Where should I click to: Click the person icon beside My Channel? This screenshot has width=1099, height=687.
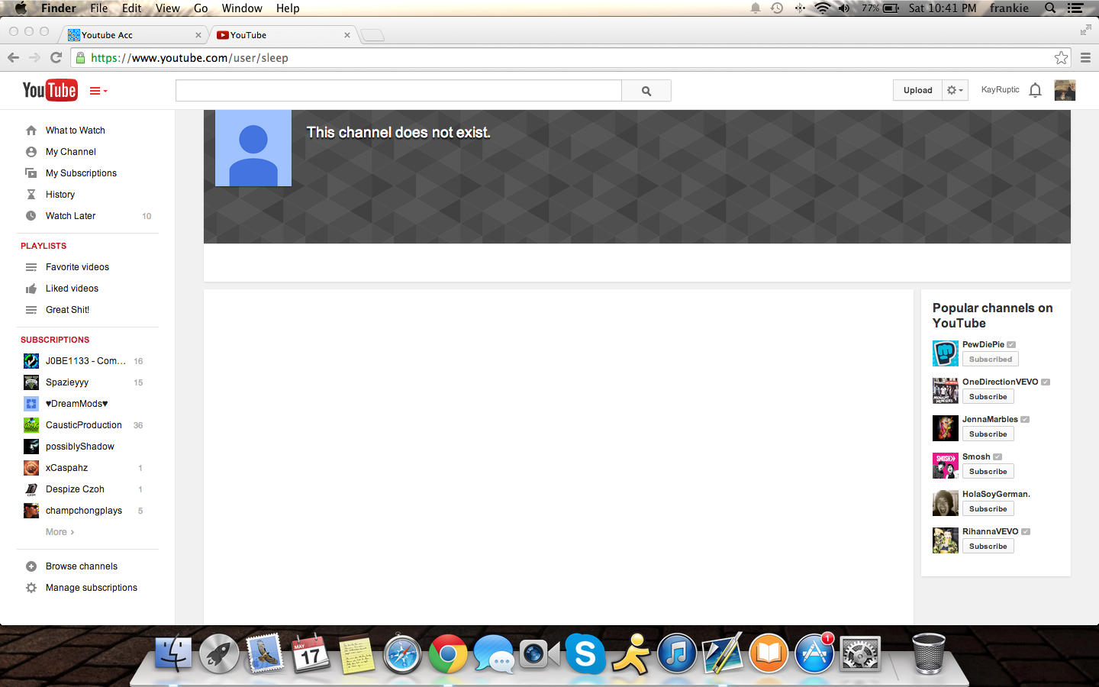[x=31, y=152]
